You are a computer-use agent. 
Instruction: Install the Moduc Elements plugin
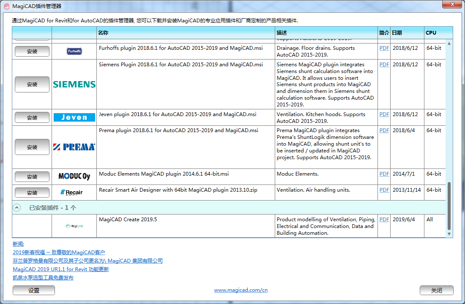pyautogui.click(x=32, y=176)
